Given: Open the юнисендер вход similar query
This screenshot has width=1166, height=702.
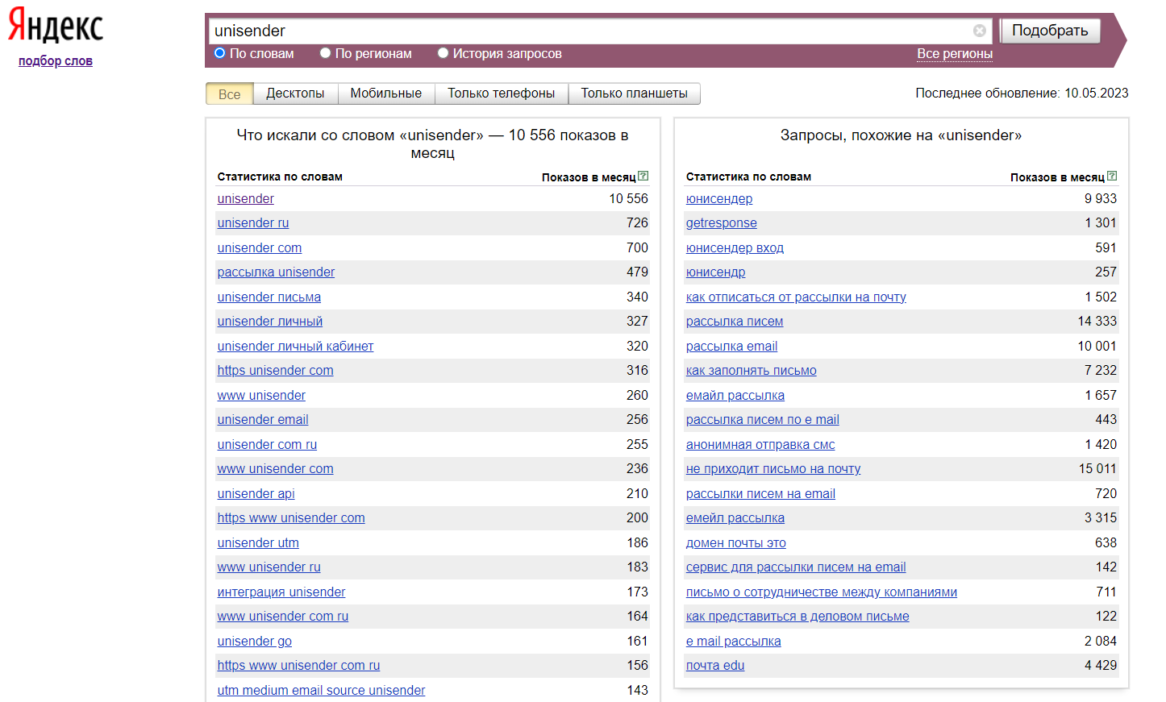Looking at the screenshot, I should pos(735,248).
